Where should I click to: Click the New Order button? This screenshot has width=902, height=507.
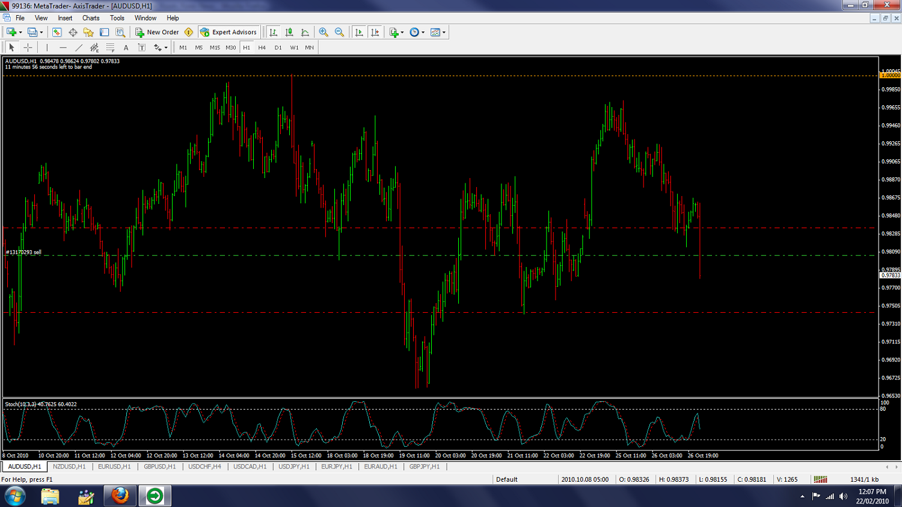tap(157, 32)
